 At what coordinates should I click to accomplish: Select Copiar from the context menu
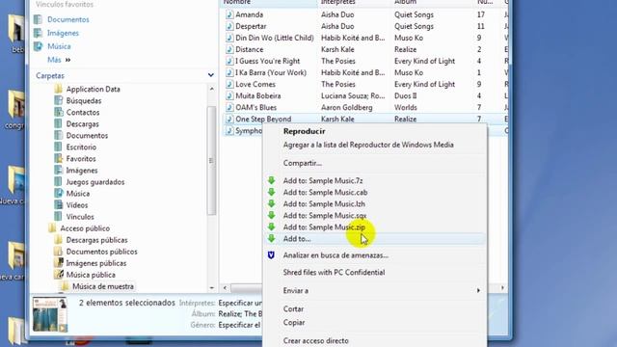coord(294,323)
